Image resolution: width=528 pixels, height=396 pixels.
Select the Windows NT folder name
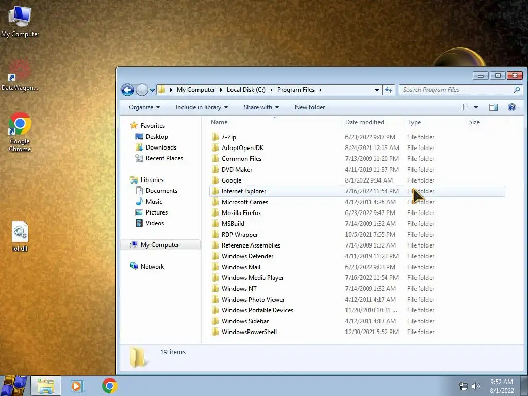[x=239, y=289]
